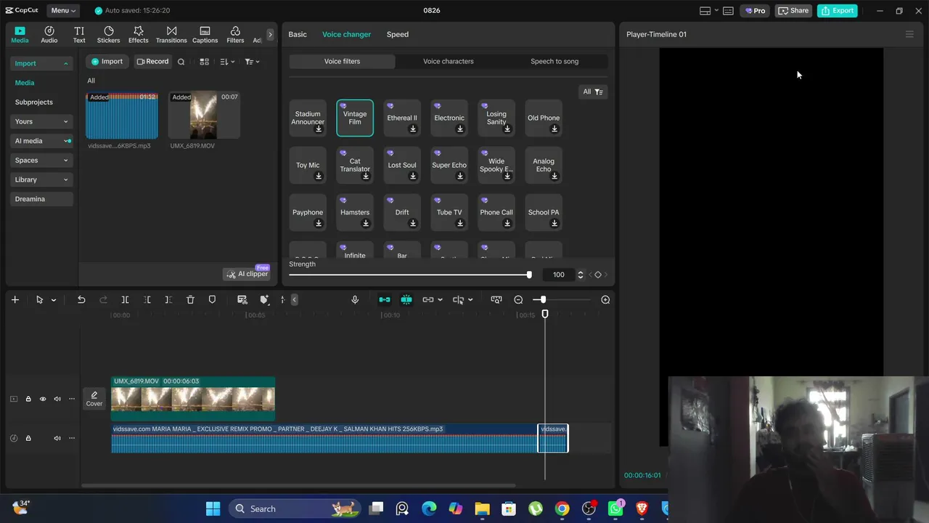Search the media library with the magnifier icon

click(181, 62)
